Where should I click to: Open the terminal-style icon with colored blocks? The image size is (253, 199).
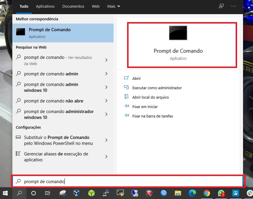[120, 193]
